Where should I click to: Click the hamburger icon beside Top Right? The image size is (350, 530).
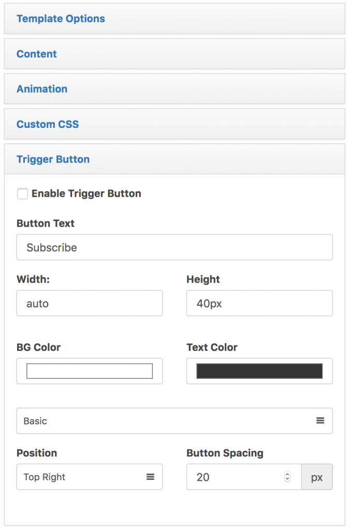[151, 477]
